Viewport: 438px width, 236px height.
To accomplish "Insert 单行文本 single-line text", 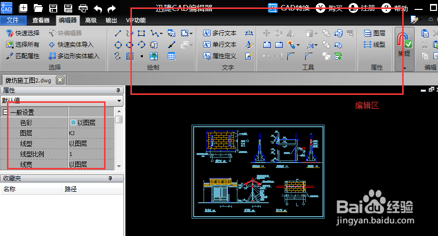I will (x=220, y=45).
